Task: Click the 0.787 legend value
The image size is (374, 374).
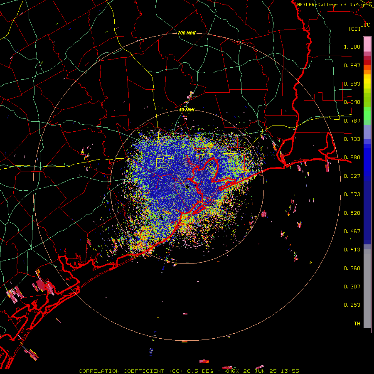Action: pyautogui.click(x=352, y=121)
